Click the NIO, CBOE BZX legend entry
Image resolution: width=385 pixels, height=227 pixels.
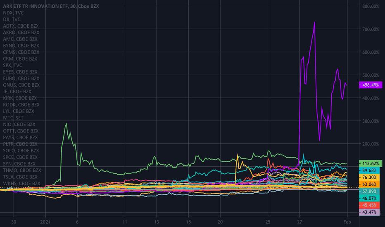click(19, 124)
